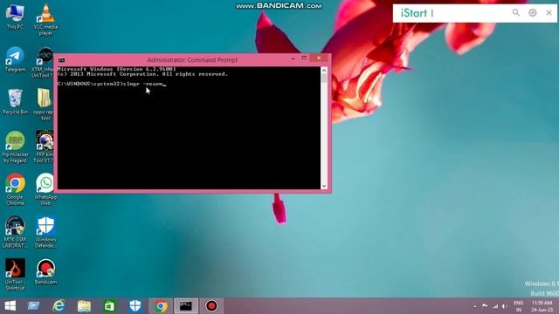Viewport: 559px width, 314px height.
Task: Open Internet Explorer from taskbar
Action: point(59,306)
